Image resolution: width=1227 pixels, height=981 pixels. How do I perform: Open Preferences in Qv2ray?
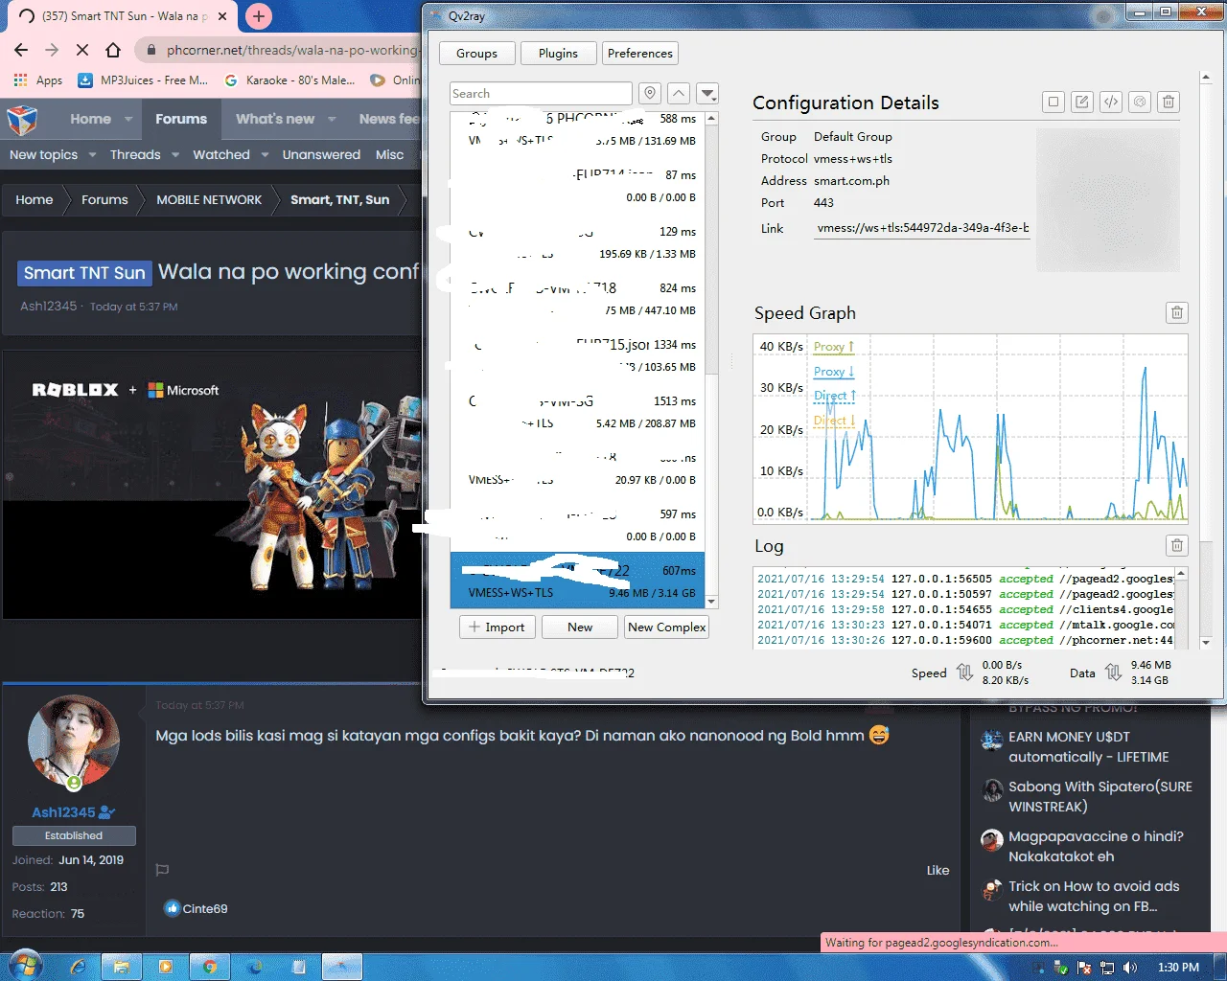[640, 53]
